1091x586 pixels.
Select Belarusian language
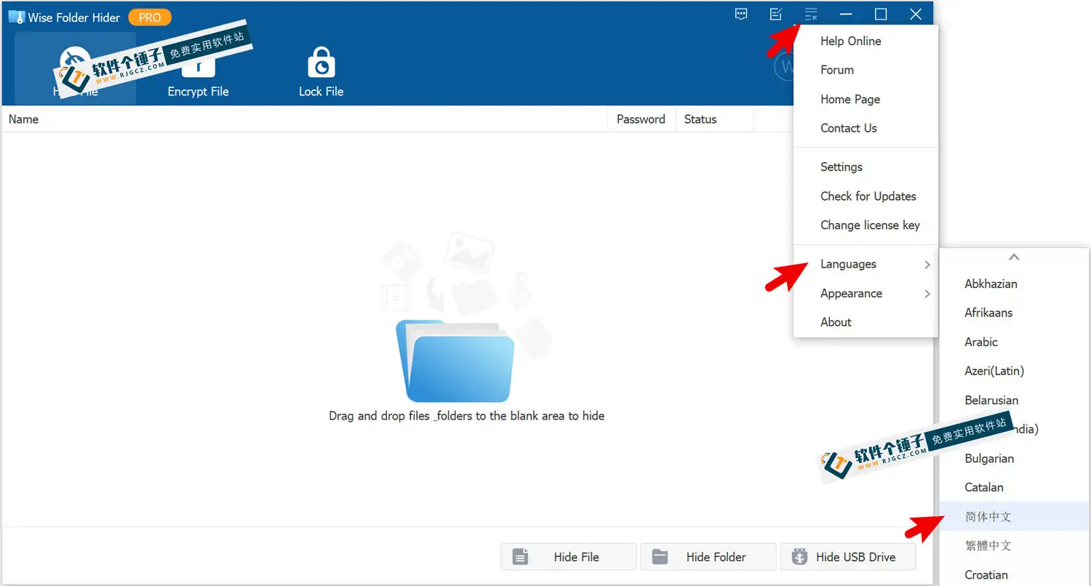tap(1015, 401)
